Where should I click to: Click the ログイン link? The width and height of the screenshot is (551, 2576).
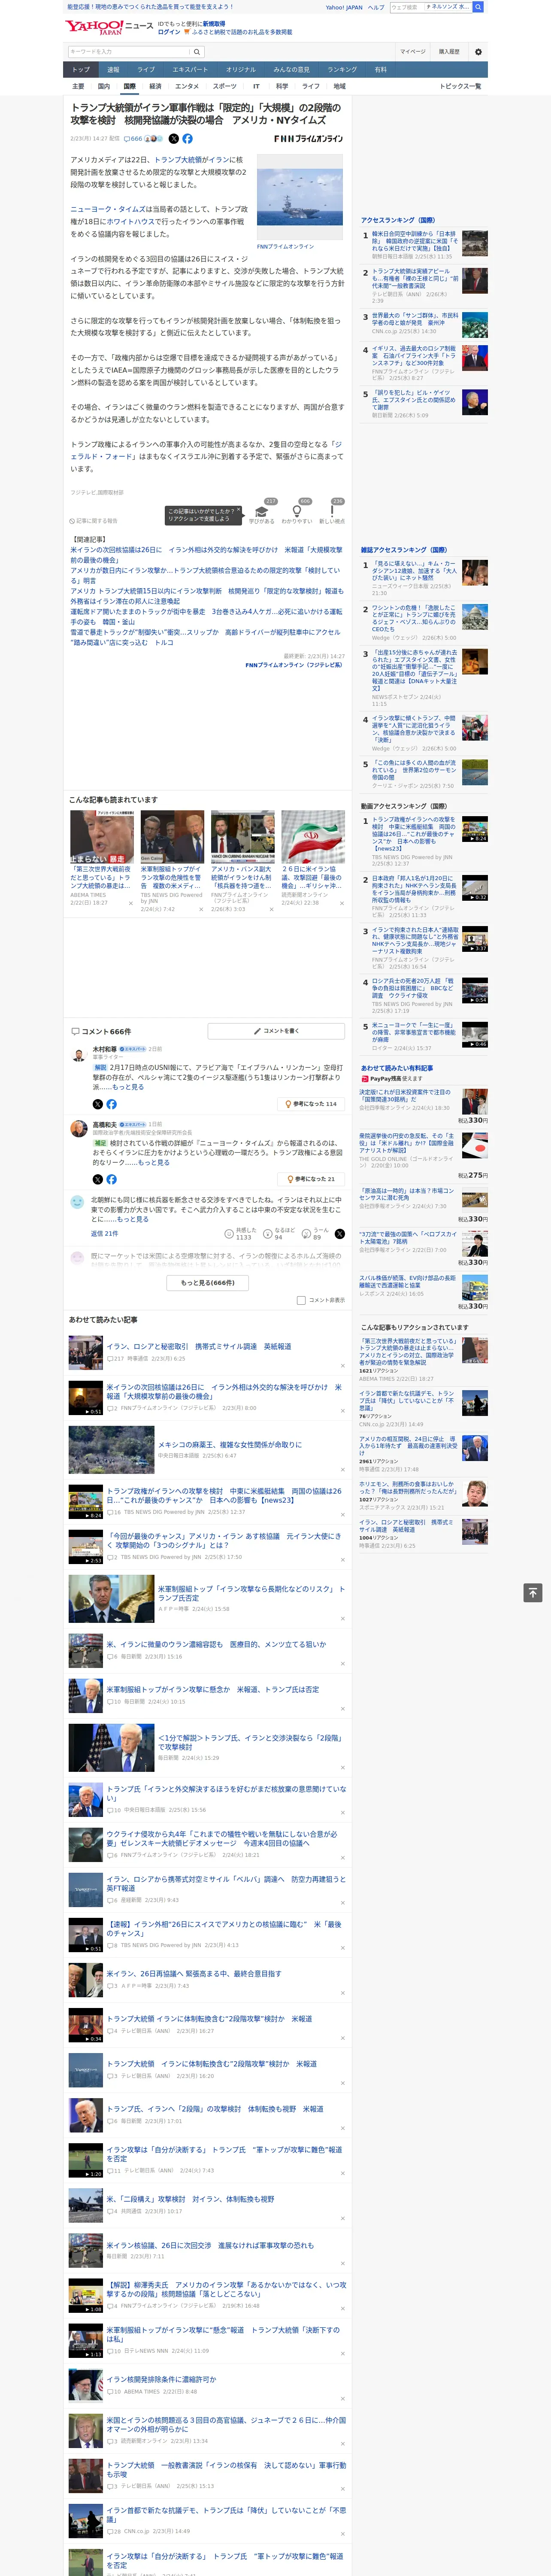click(x=169, y=32)
